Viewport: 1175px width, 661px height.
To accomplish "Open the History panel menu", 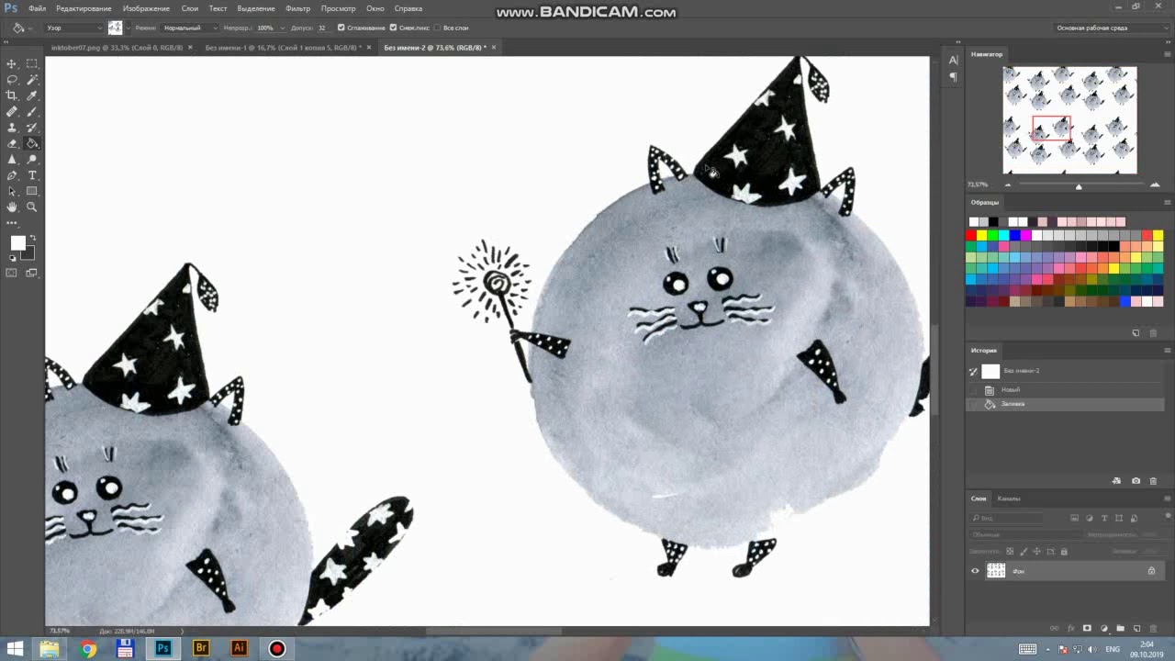I will [x=1168, y=350].
